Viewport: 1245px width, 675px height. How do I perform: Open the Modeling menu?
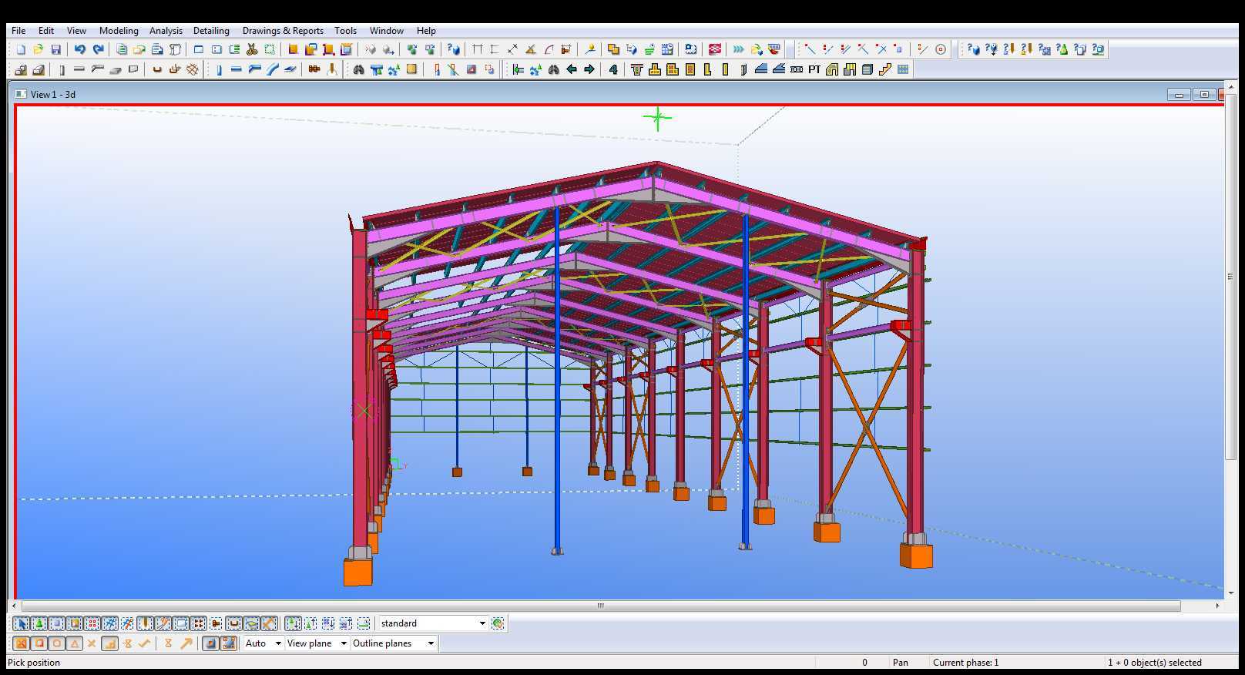(119, 31)
